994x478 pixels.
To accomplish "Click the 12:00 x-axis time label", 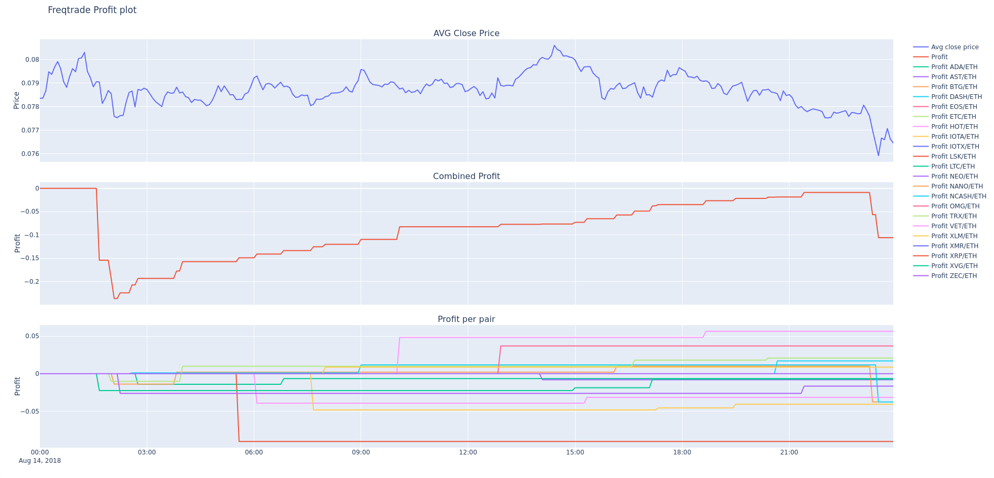I will (468, 452).
